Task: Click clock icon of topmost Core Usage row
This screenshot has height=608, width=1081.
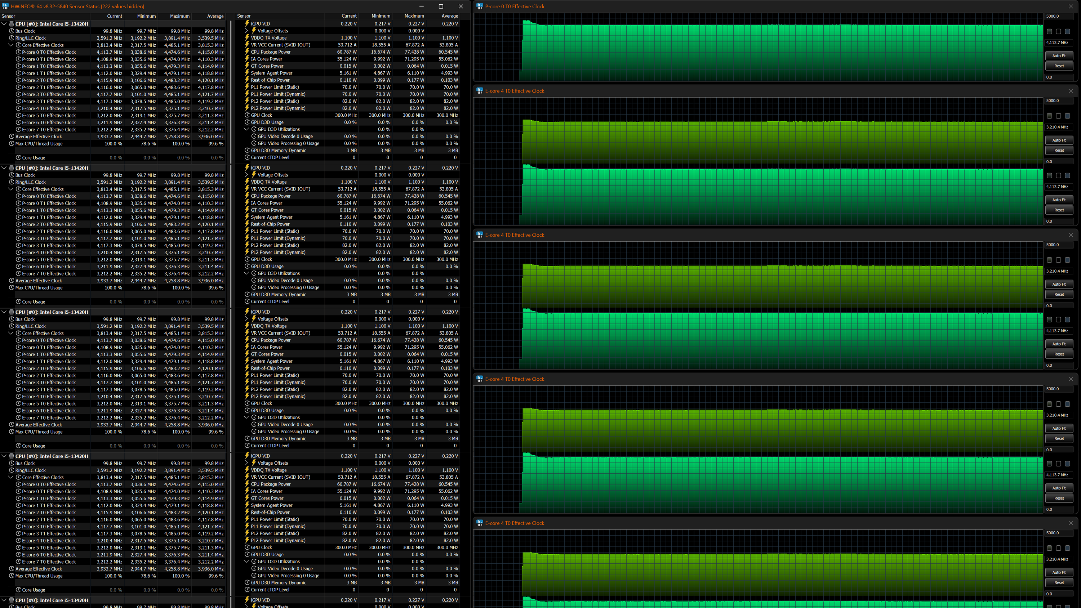Action: [x=18, y=158]
